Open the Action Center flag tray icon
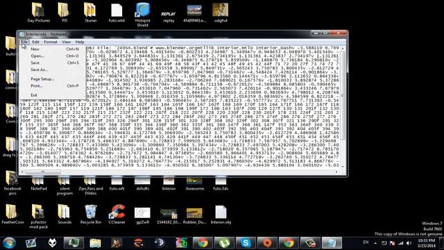 [x=392, y=243]
